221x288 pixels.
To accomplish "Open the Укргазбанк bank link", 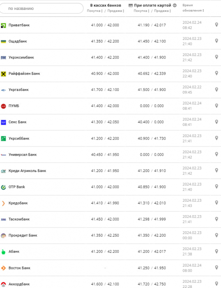I will 18,90.
